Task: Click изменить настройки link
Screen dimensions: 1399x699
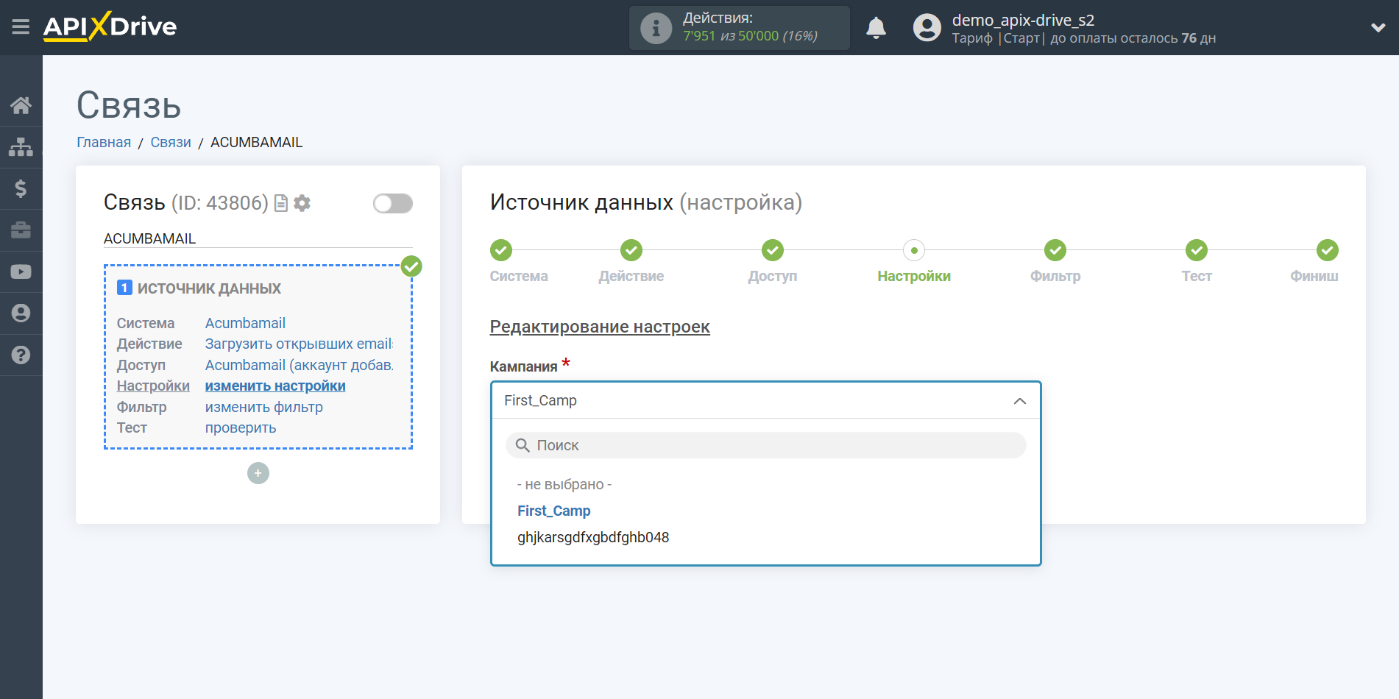Action: coord(275,386)
